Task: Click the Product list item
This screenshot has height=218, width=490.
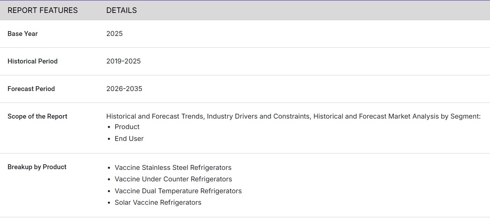Action: pos(127,127)
